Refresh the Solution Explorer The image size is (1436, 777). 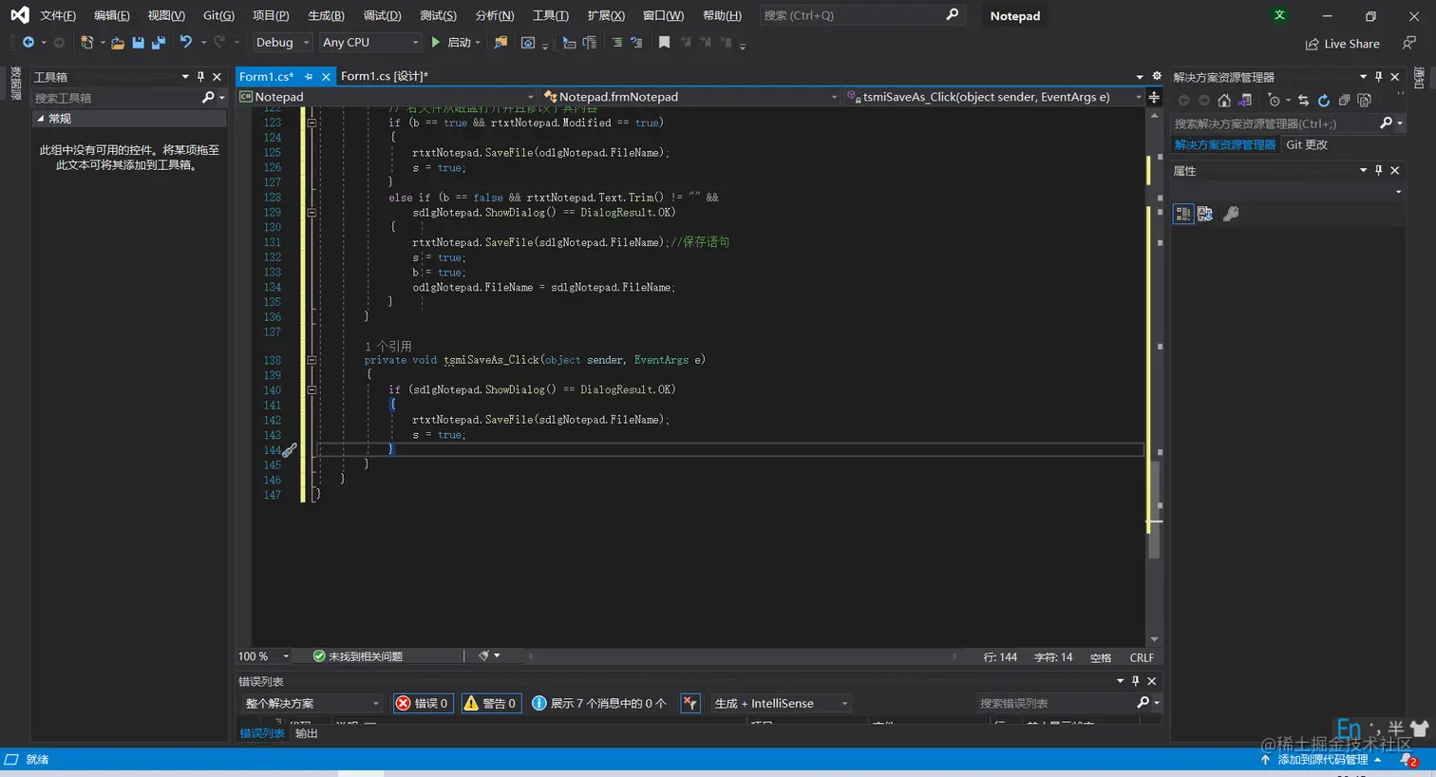[x=1324, y=100]
